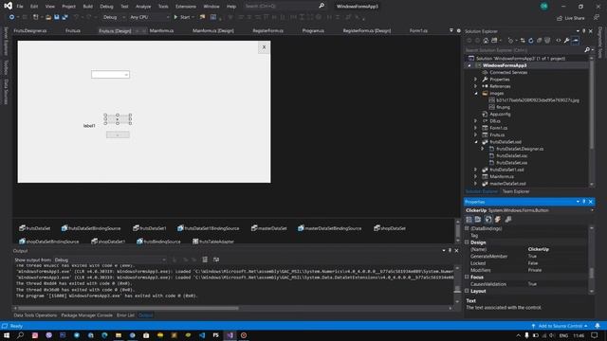Select Connected Services in Solution Explorer
This screenshot has width=607, height=341.
(x=508, y=72)
